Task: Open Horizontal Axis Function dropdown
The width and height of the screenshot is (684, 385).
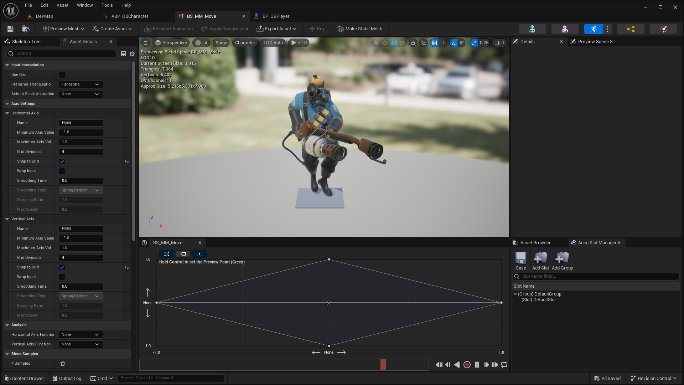Action: pyautogui.click(x=81, y=335)
